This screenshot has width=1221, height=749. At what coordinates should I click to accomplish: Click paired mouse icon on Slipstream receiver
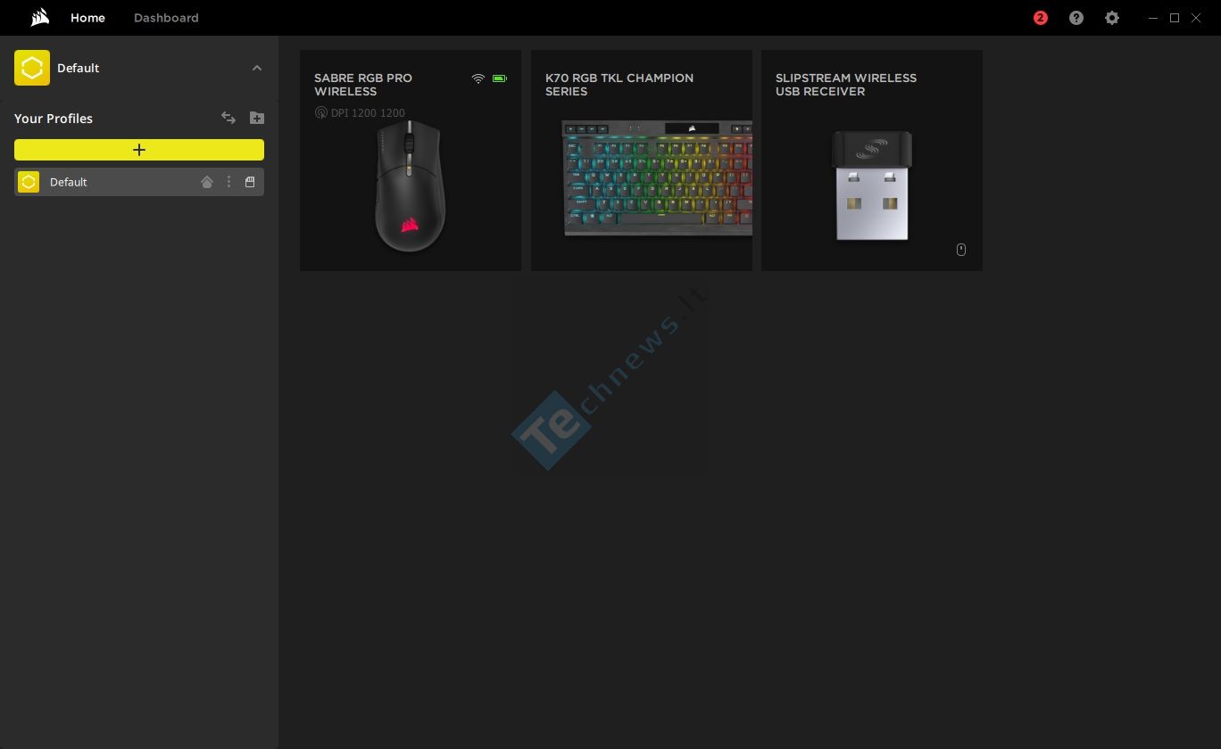pos(961,250)
